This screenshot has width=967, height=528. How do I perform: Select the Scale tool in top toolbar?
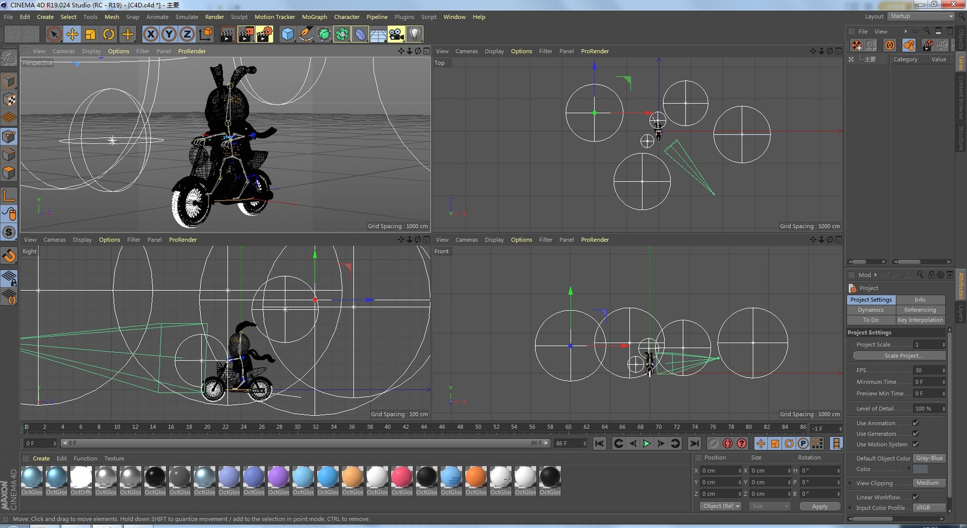pos(90,34)
